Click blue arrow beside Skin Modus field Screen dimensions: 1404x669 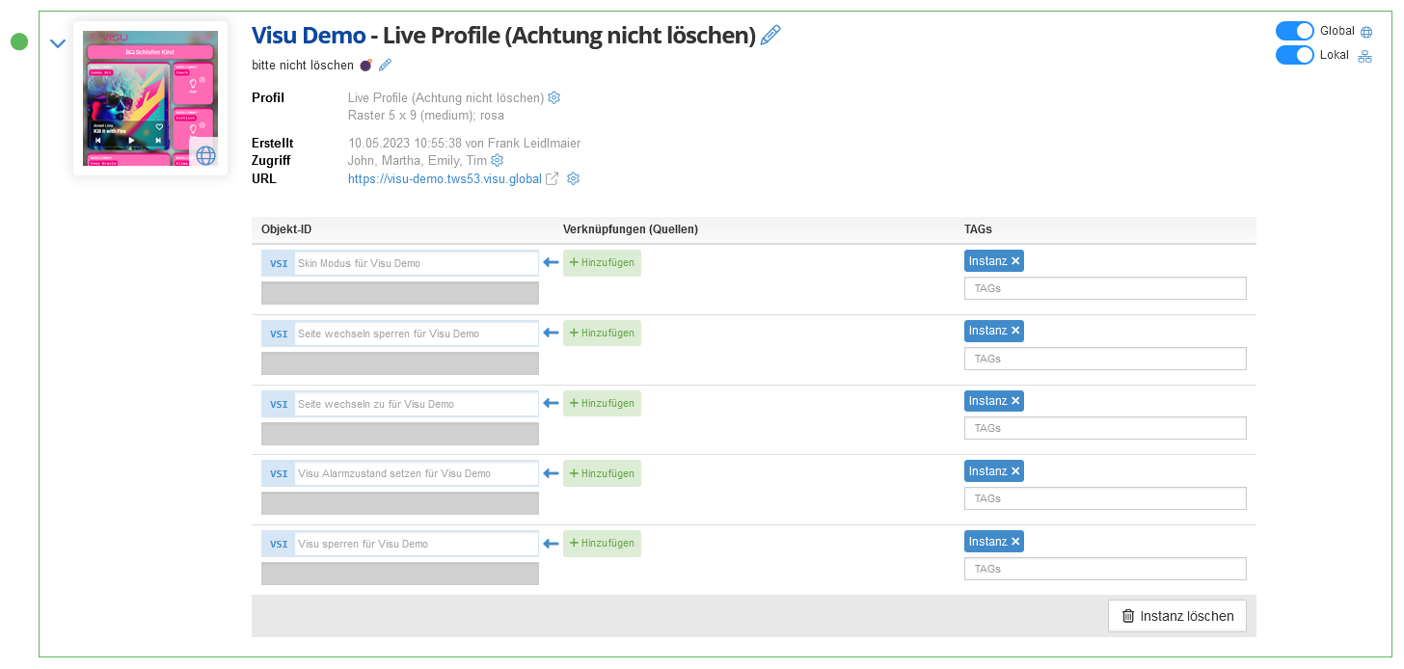click(x=551, y=263)
